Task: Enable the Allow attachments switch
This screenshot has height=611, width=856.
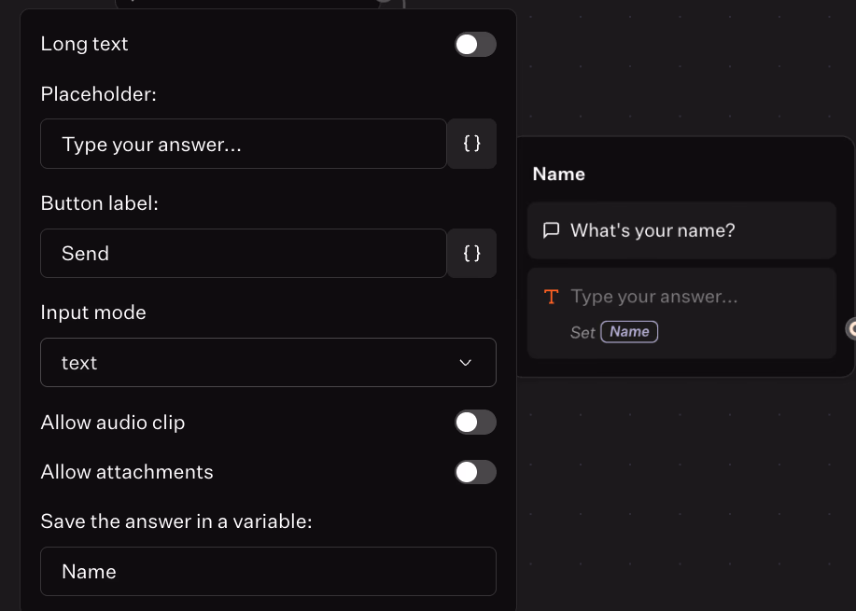Action: click(475, 472)
